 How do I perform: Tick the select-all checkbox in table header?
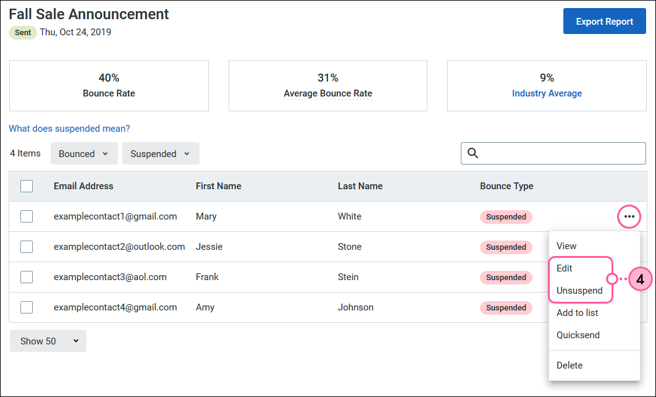[27, 186]
